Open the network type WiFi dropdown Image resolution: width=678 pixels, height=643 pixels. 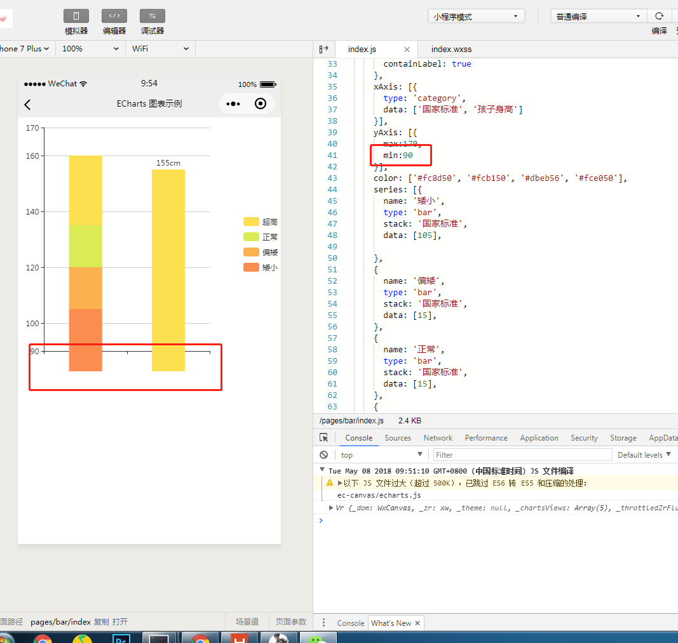(160, 48)
